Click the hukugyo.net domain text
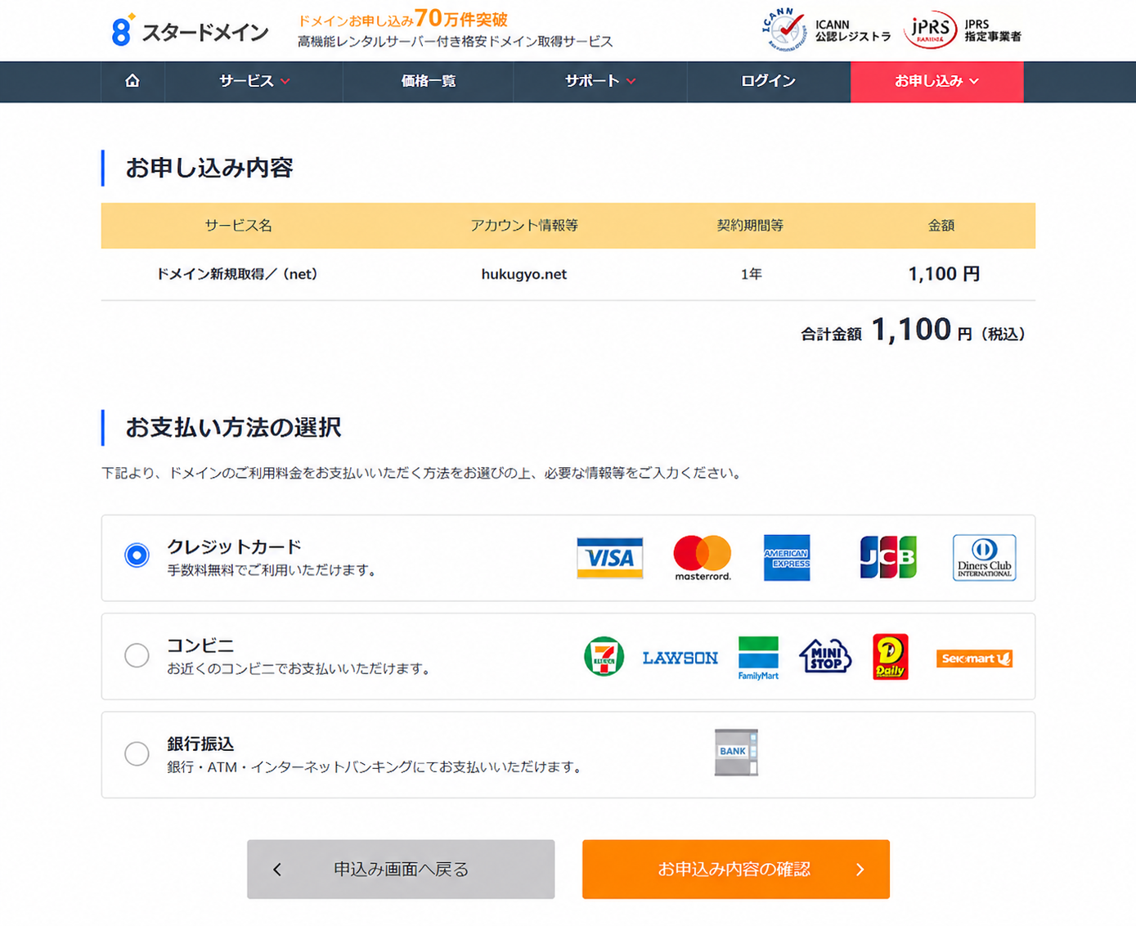 523,274
